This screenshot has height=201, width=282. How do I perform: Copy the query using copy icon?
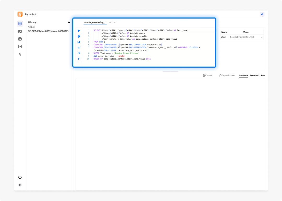(79, 36)
